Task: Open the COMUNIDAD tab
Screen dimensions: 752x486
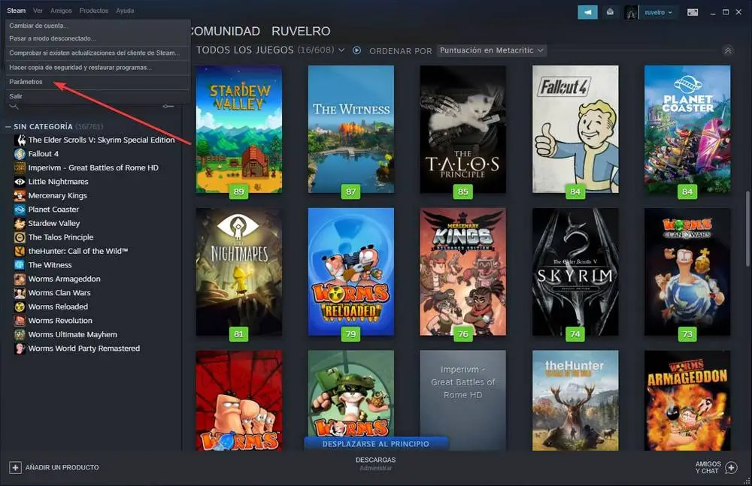Action: [x=226, y=31]
